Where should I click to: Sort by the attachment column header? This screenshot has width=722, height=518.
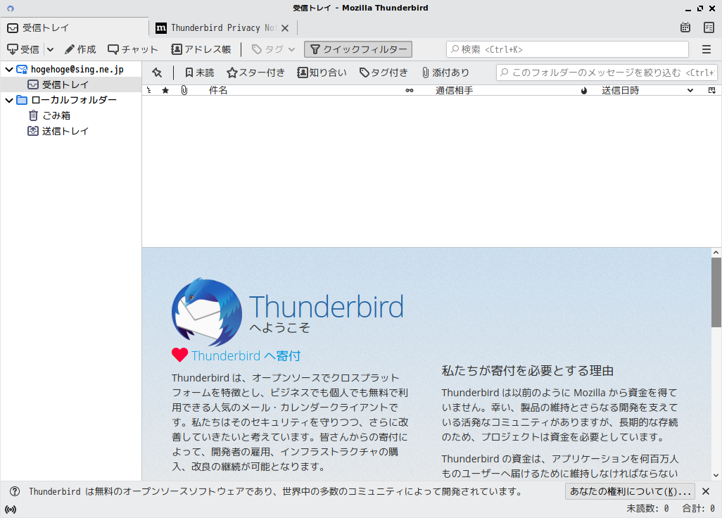pos(184,90)
